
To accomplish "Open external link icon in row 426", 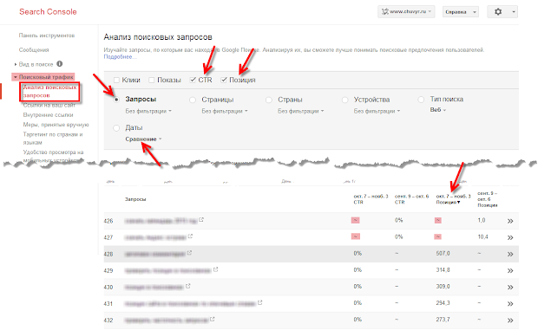I will 201,220.
